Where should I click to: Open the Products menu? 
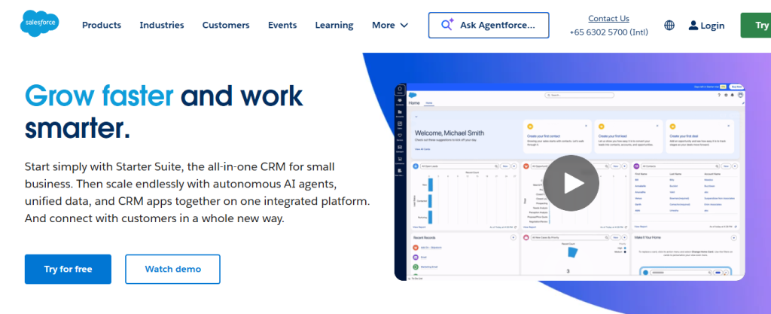tap(102, 25)
